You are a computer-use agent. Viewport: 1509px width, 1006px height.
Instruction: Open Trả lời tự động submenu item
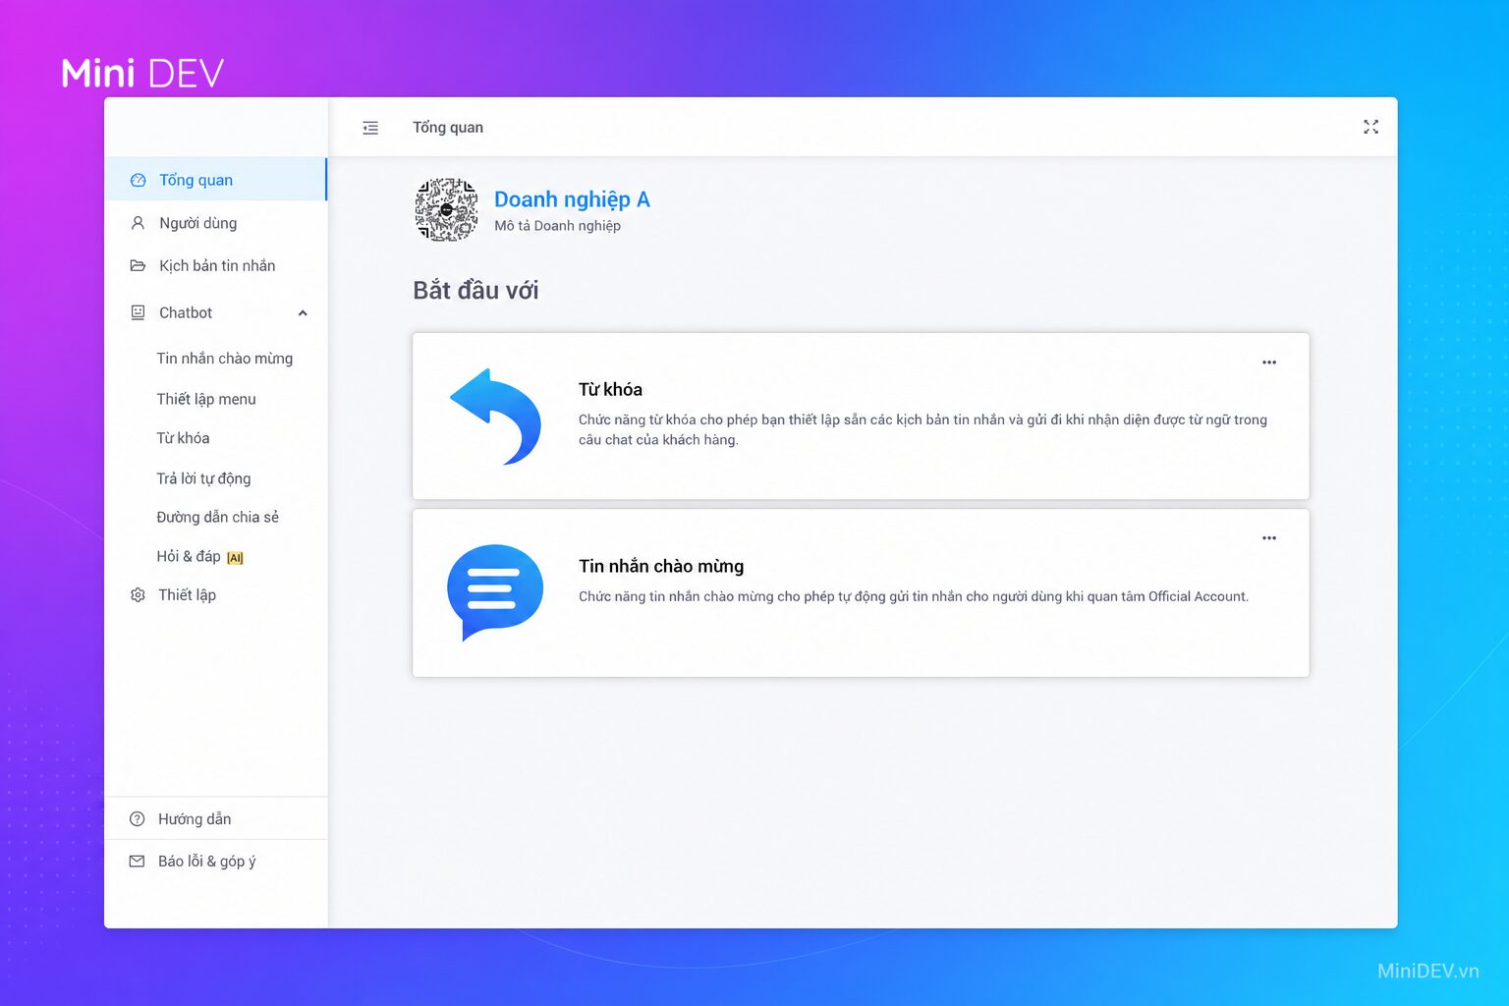tap(203, 478)
